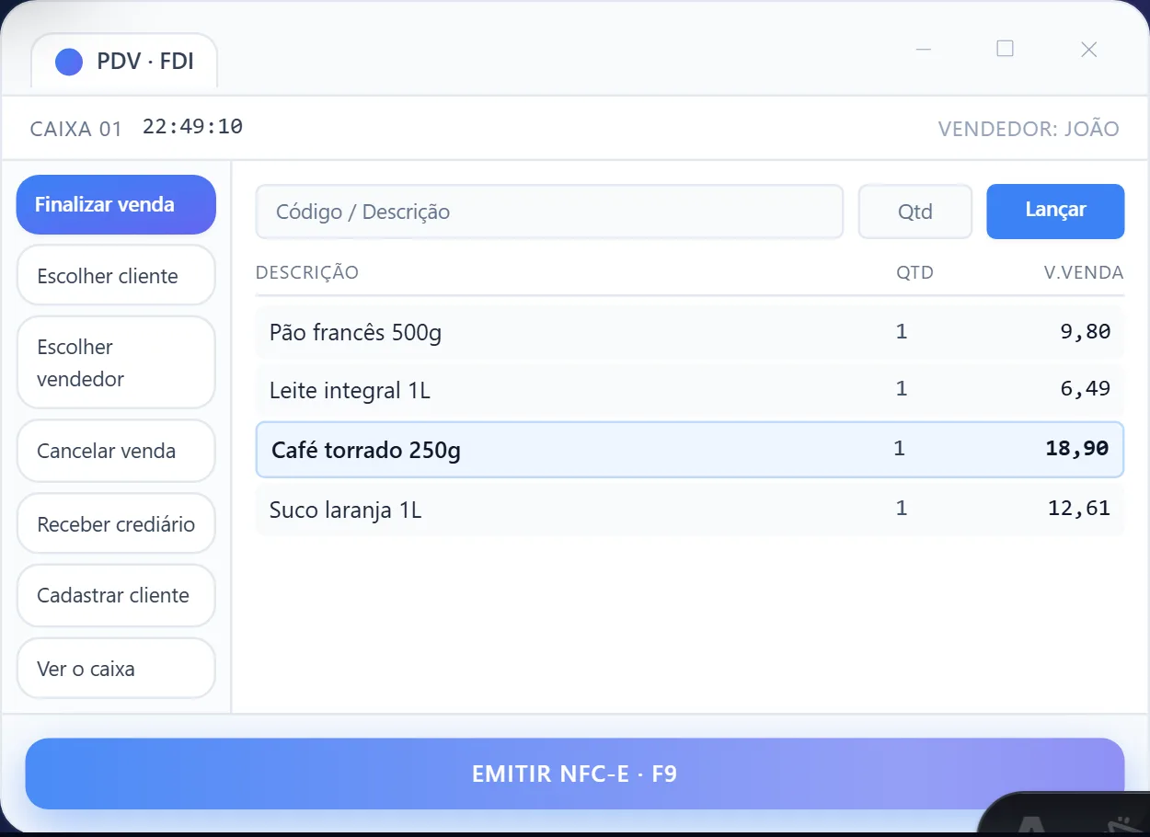The image size is (1150, 837).
Task: Focus the Código / Descrição field
Action: click(549, 212)
